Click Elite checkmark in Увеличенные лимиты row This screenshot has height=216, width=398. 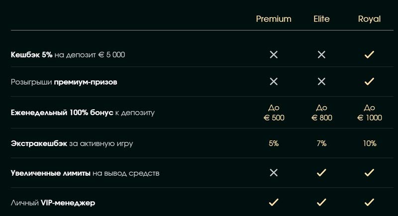coord(321,173)
